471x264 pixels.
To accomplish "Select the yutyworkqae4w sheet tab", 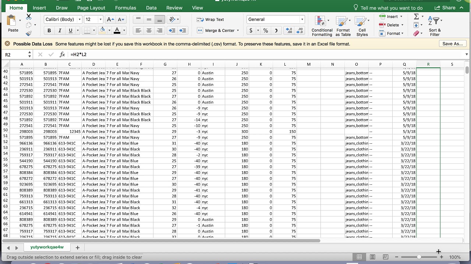I will pos(47,247).
